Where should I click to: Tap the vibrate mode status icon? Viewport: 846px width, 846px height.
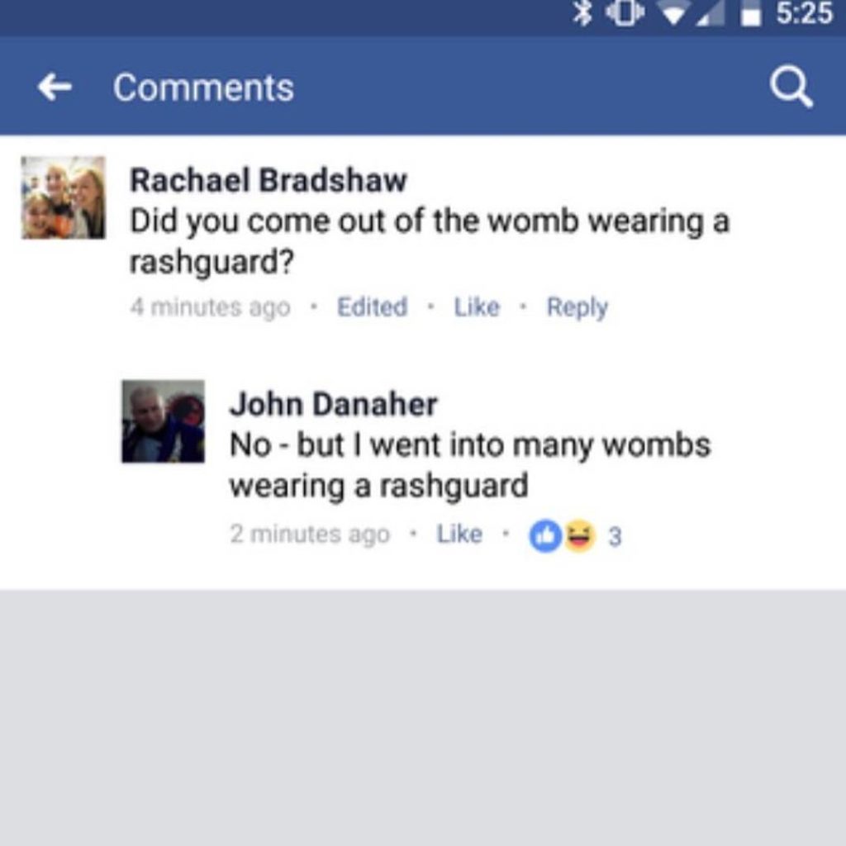tap(625, 13)
